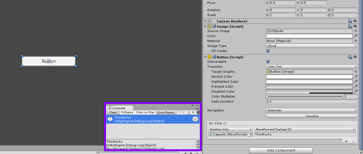Toggle the Interactable checkbox
Image resolution: width=363 pixels, height=154 pixels.
click(x=268, y=62)
